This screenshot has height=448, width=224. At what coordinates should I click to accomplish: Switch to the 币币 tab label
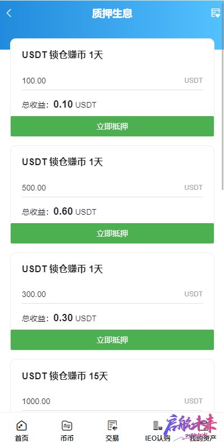click(67, 438)
